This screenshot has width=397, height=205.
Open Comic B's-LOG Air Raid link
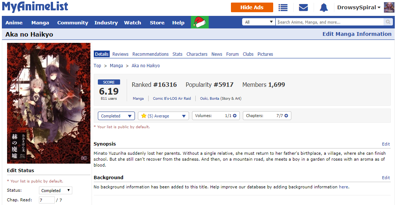(x=172, y=99)
